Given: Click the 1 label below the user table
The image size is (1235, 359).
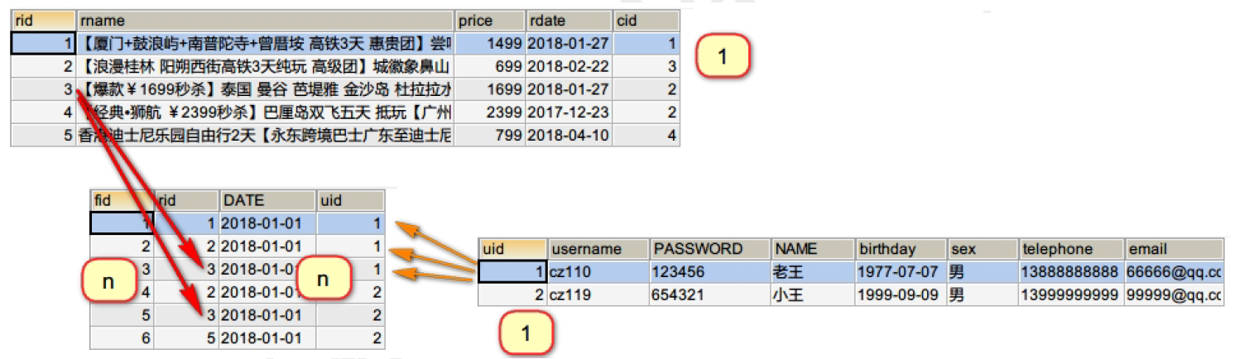Looking at the screenshot, I should click(x=526, y=334).
